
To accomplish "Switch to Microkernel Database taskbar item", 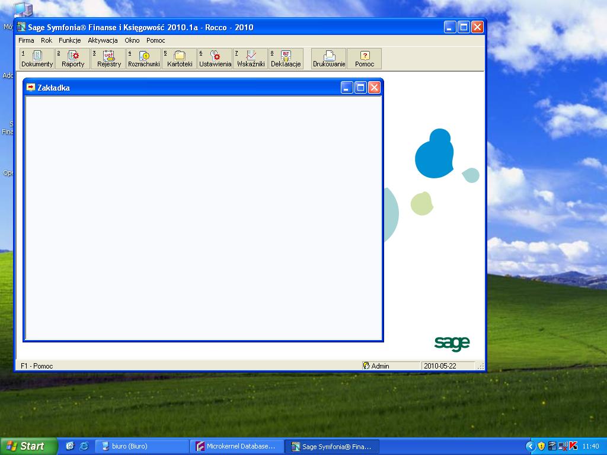I will 237,446.
